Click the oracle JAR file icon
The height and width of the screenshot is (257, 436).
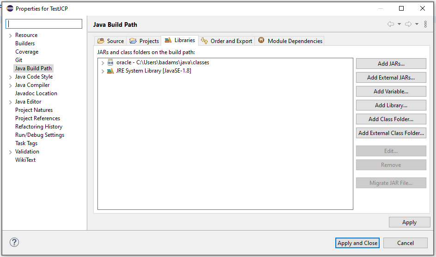pos(110,62)
